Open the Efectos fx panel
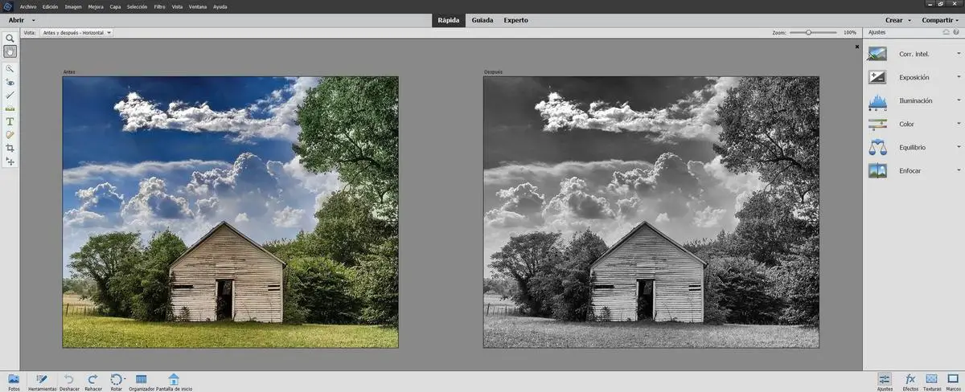The height and width of the screenshot is (392, 965). (910, 382)
